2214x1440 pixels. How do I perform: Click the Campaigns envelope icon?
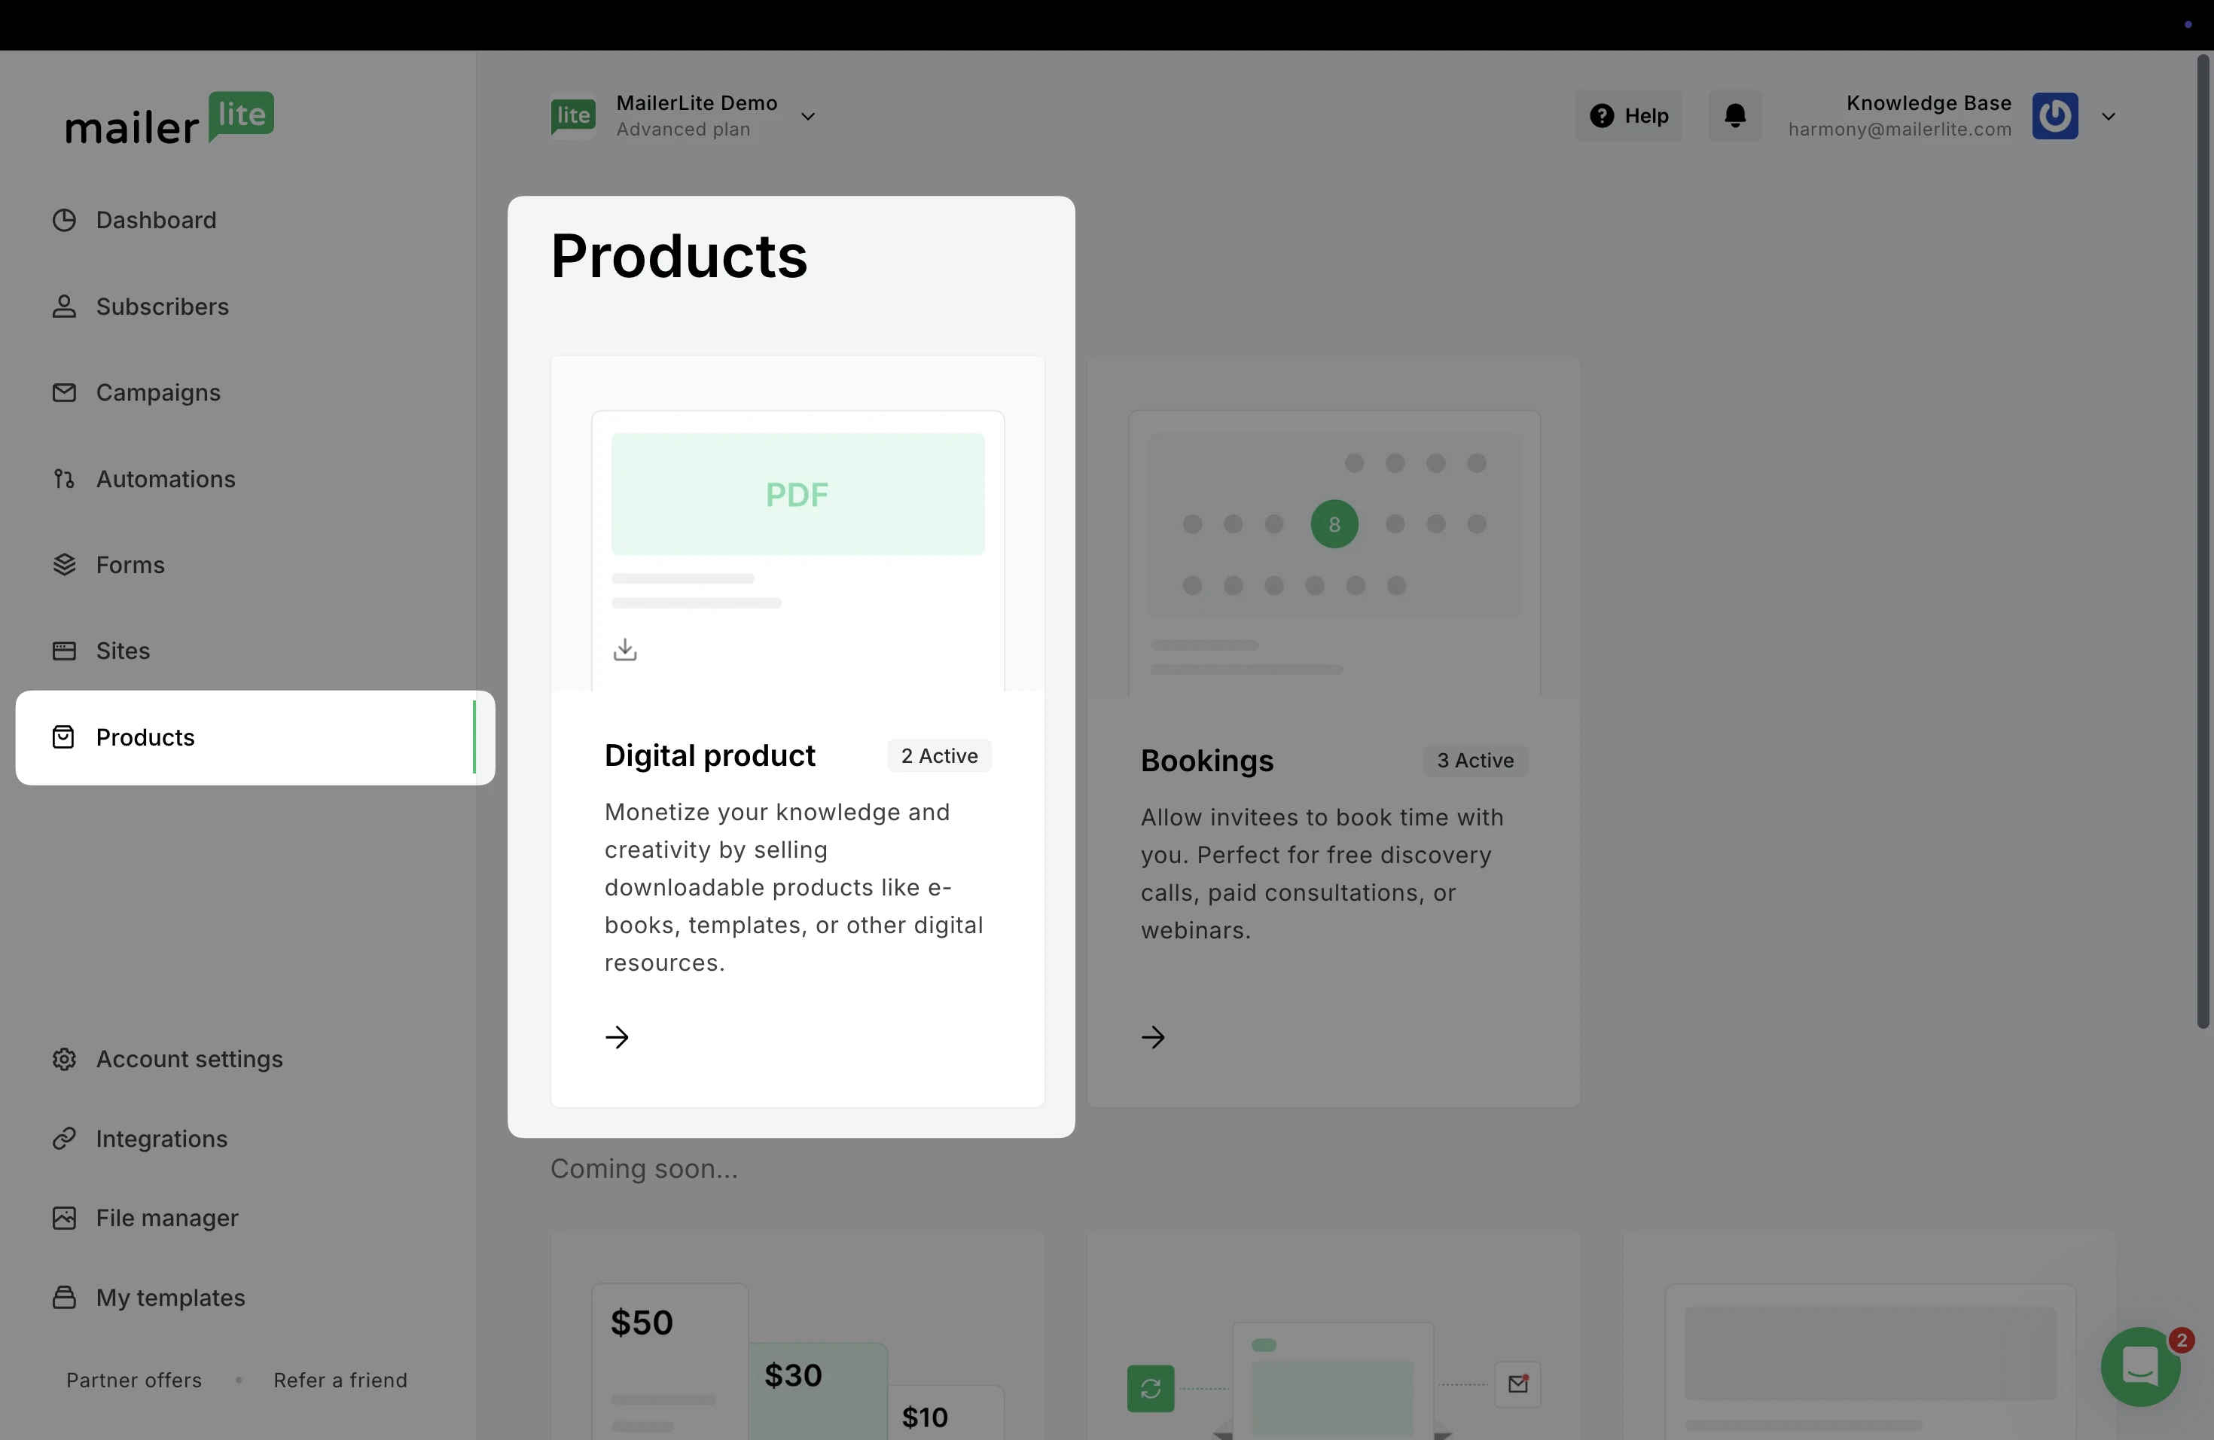(x=63, y=392)
